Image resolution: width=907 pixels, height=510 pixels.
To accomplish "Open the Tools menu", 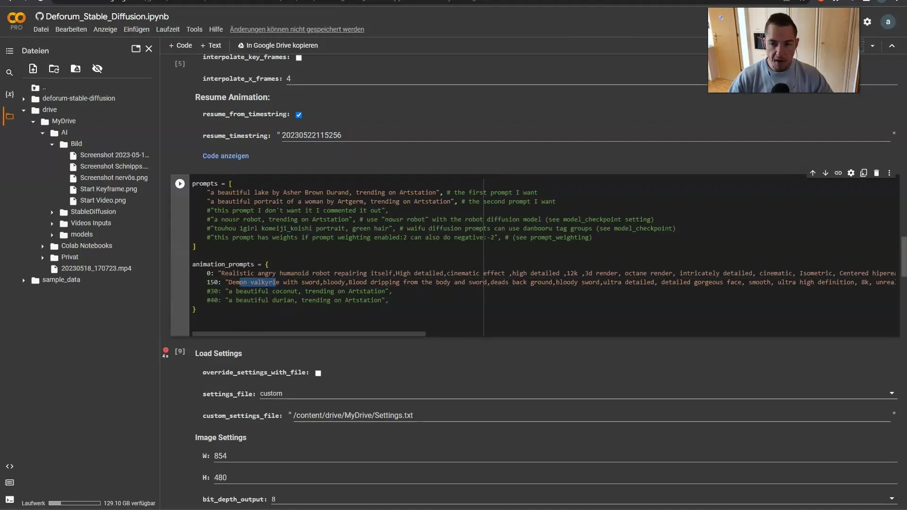I will coord(194,29).
